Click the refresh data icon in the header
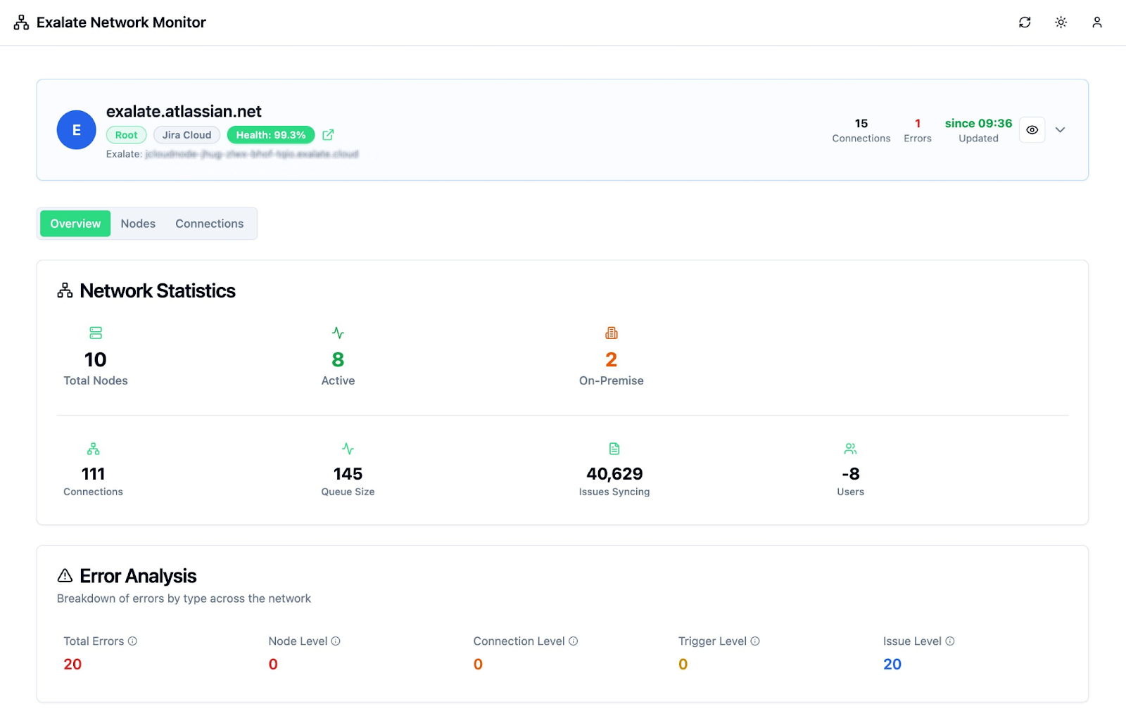 coord(1025,22)
